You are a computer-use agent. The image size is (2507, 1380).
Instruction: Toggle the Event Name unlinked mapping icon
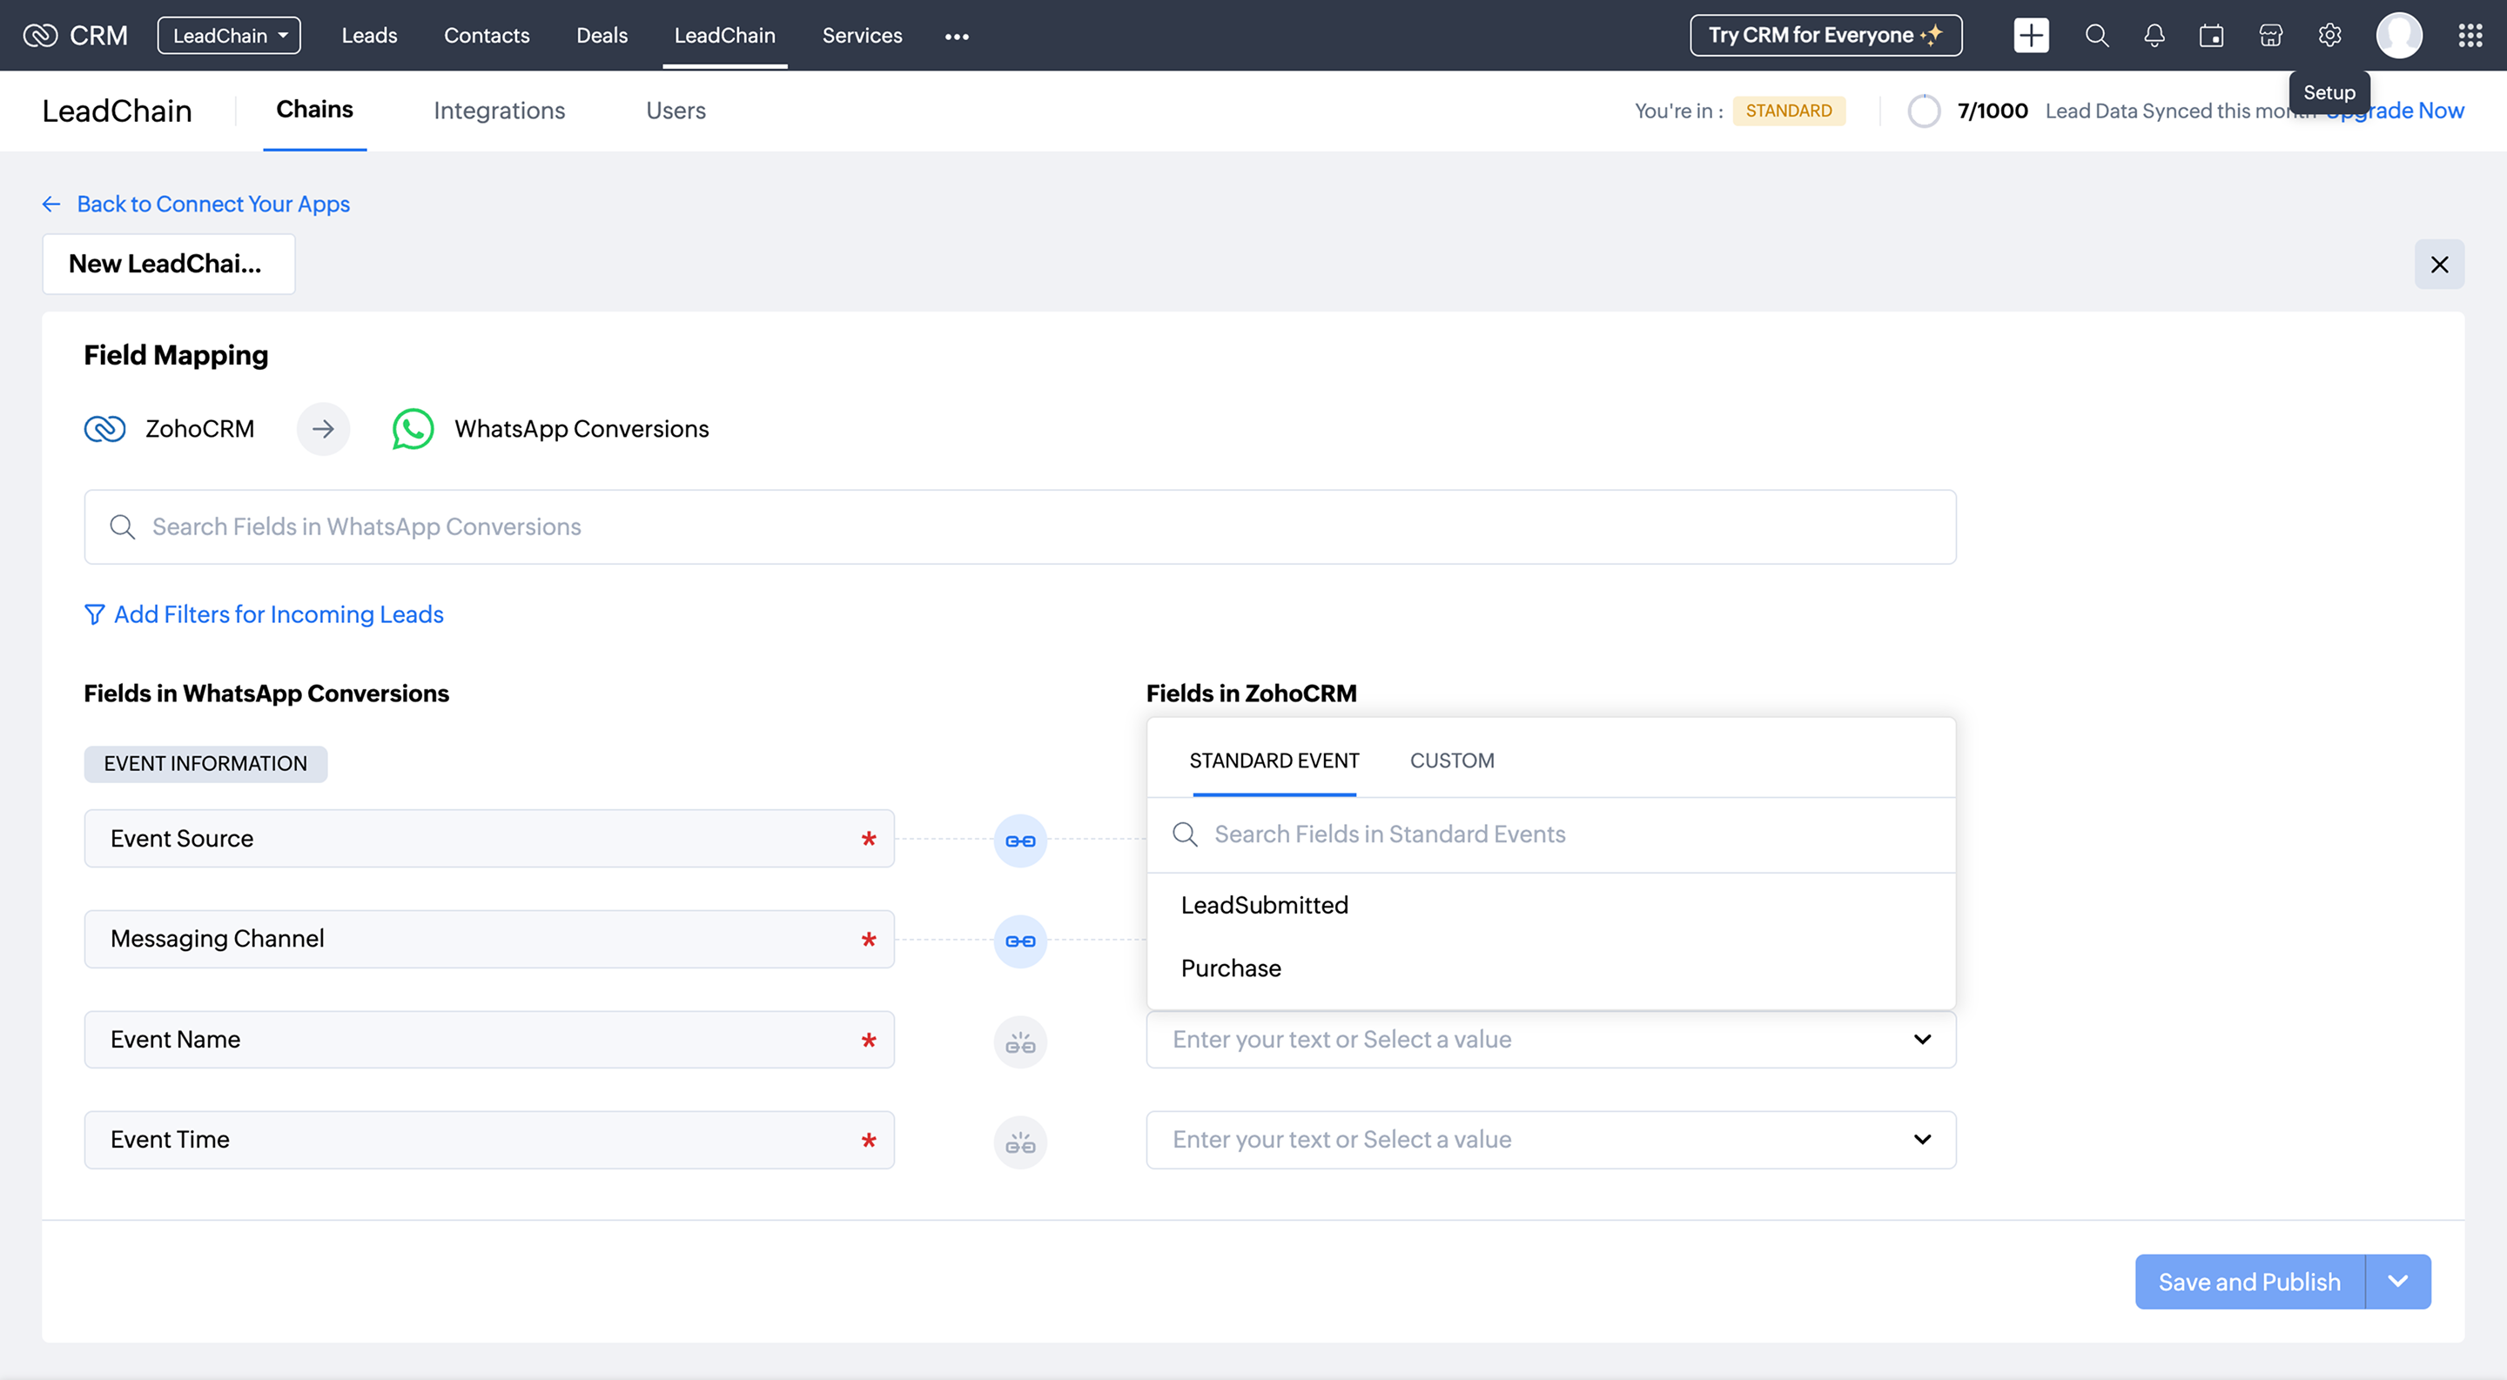click(1020, 1042)
